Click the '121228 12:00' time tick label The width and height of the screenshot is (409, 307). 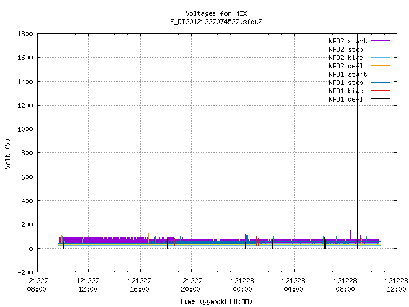click(396, 285)
